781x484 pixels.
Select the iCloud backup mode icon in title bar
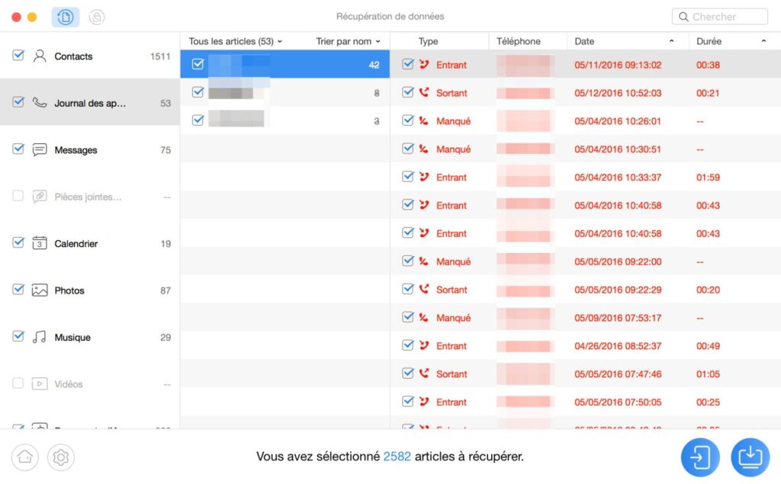[97, 17]
